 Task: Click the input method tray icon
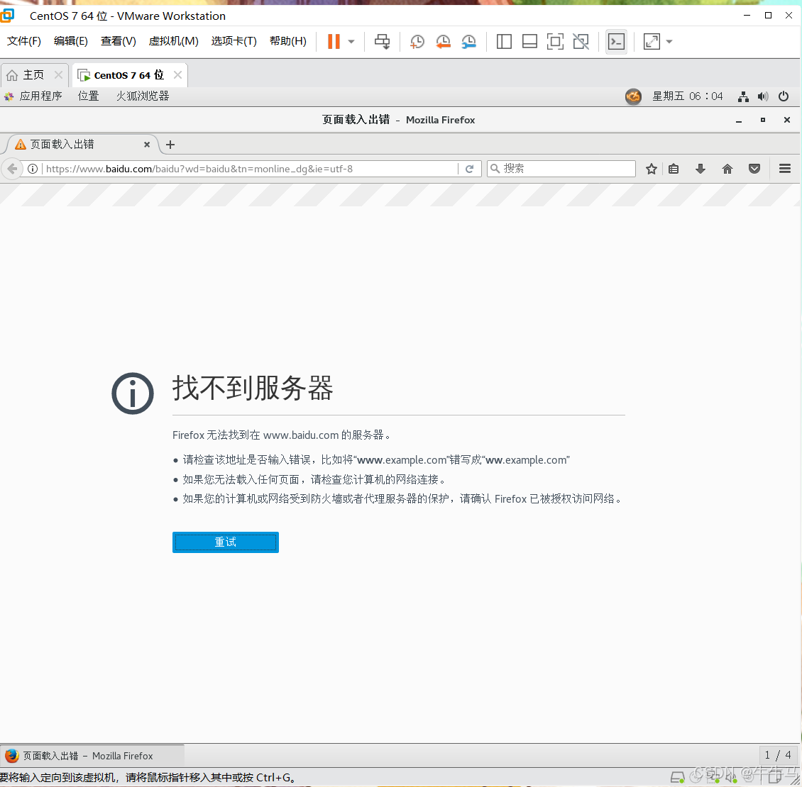(633, 96)
